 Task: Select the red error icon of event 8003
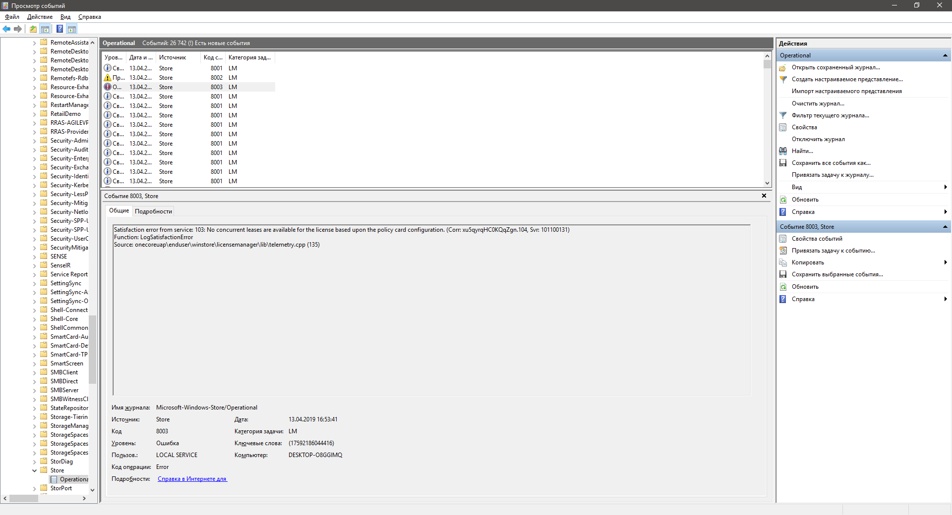(x=108, y=87)
